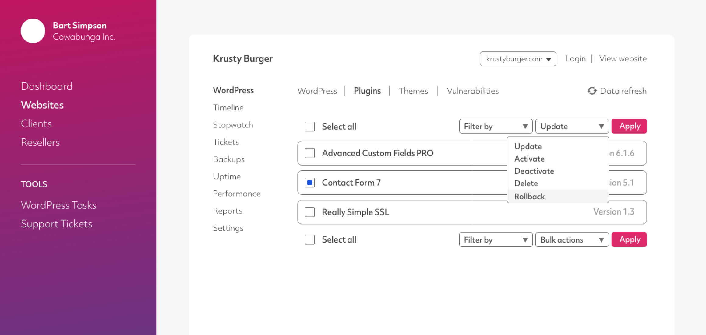This screenshot has width=706, height=335.
Task: Click the Bart Simpson user name
Action: 79,25
